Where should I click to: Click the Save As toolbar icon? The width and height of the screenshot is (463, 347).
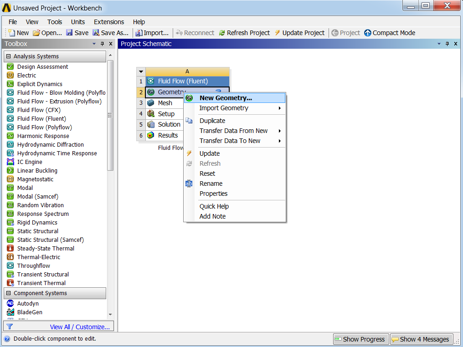[x=96, y=32]
